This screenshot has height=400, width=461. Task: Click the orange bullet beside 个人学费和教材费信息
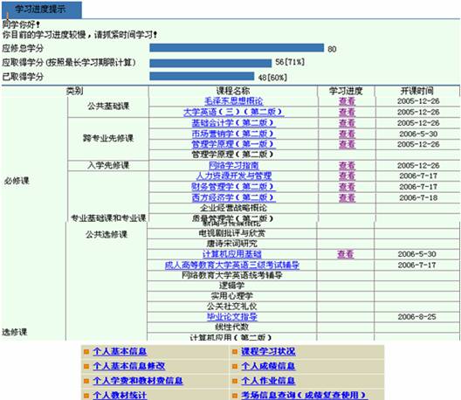pos(86,381)
